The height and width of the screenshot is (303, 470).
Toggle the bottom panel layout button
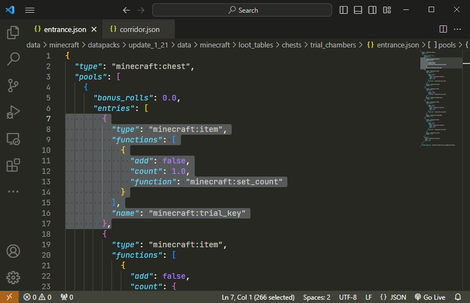(x=358, y=10)
